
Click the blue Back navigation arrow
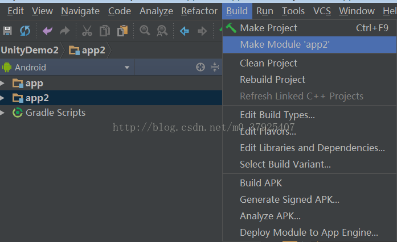[x=185, y=31]
